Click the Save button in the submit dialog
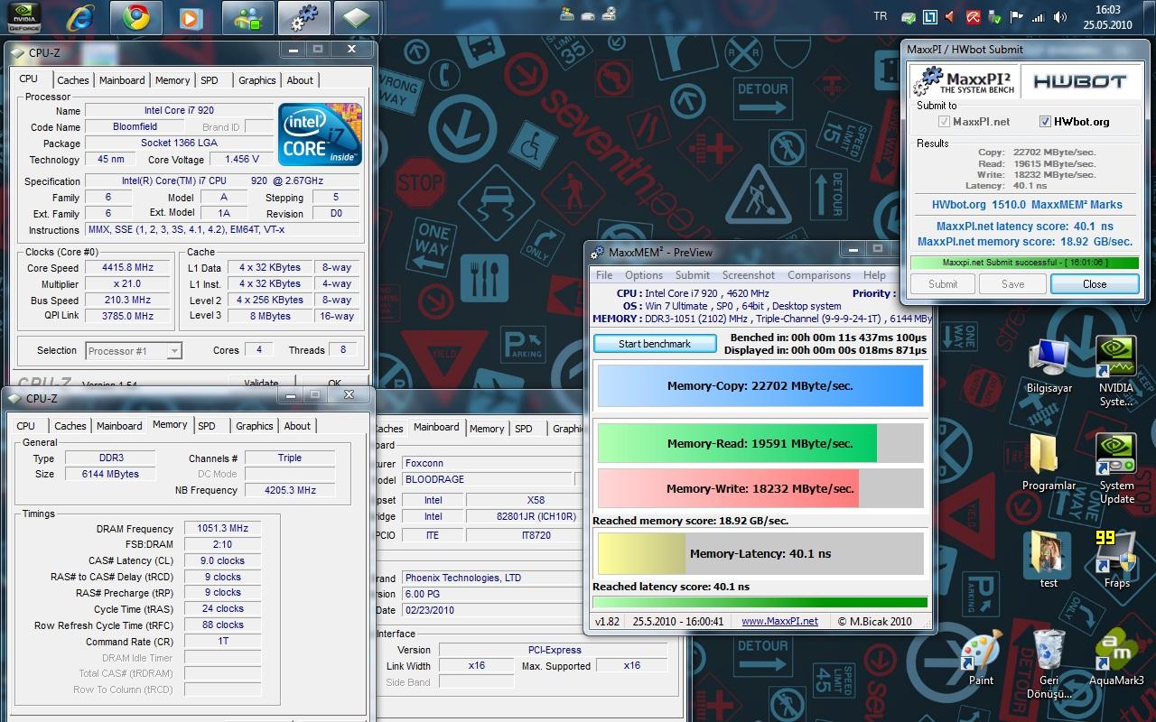1156x722 pixels. (1013, 284)
